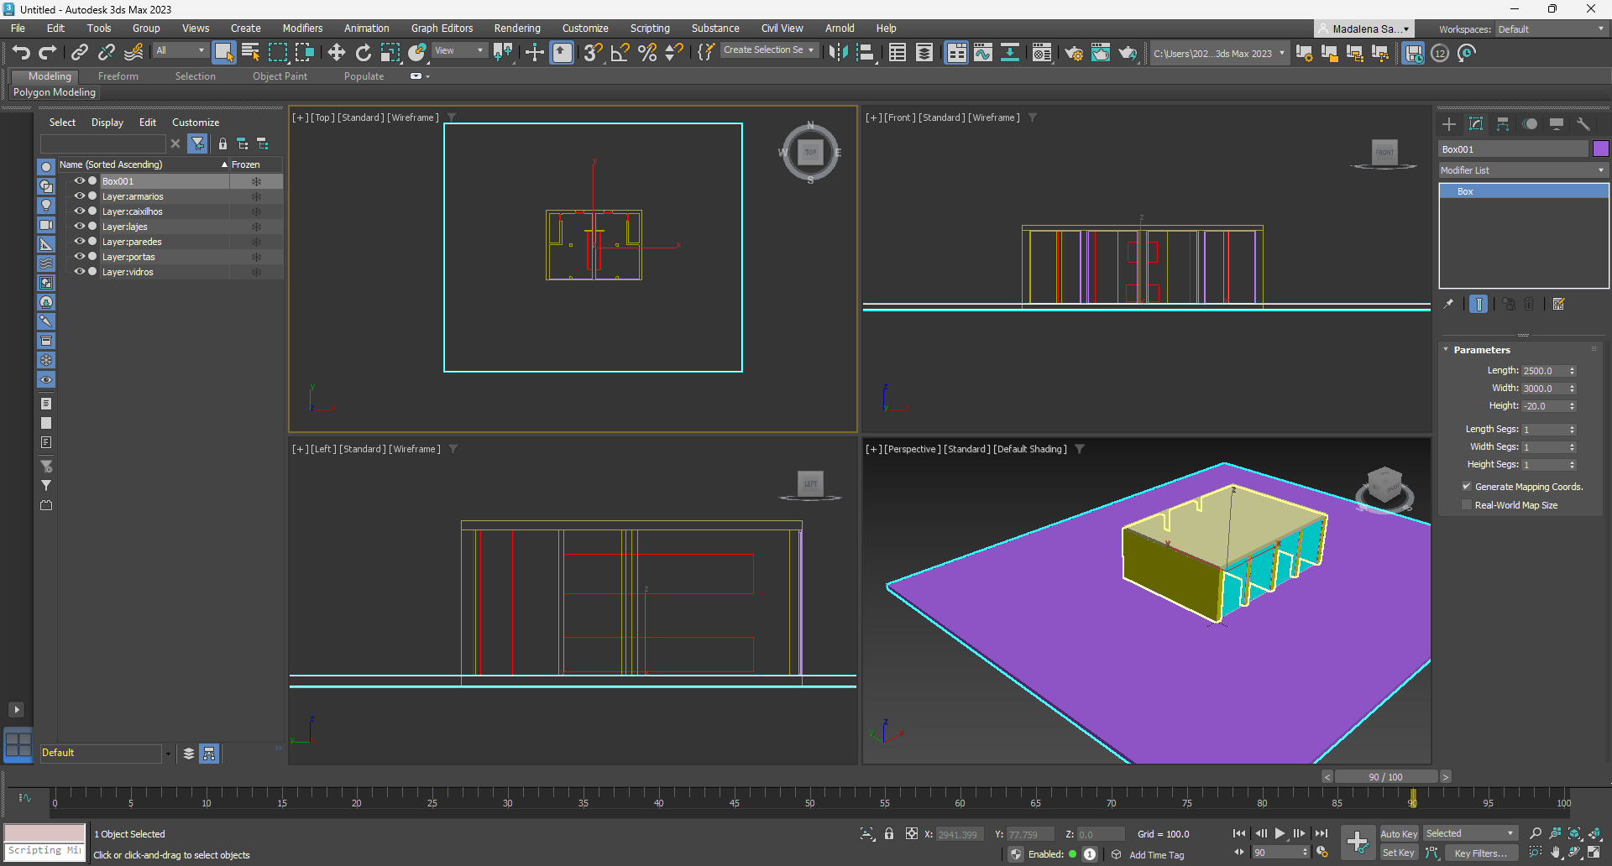Open the Modify panel tab icon
This screenshot has width=1612, height=866.
1476,124
